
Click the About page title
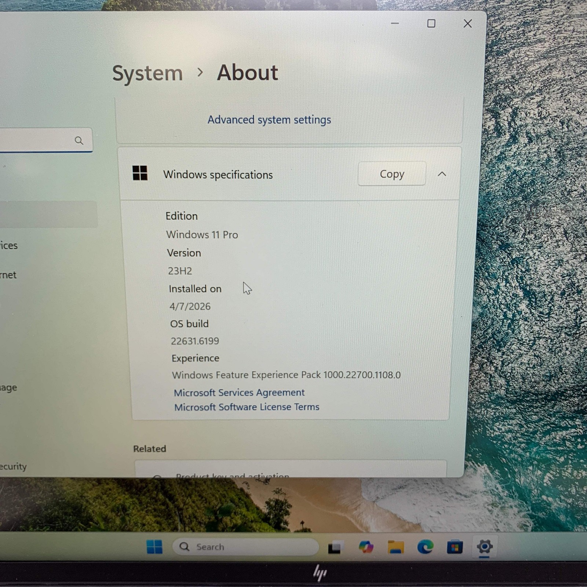click(x=248, y=72)
